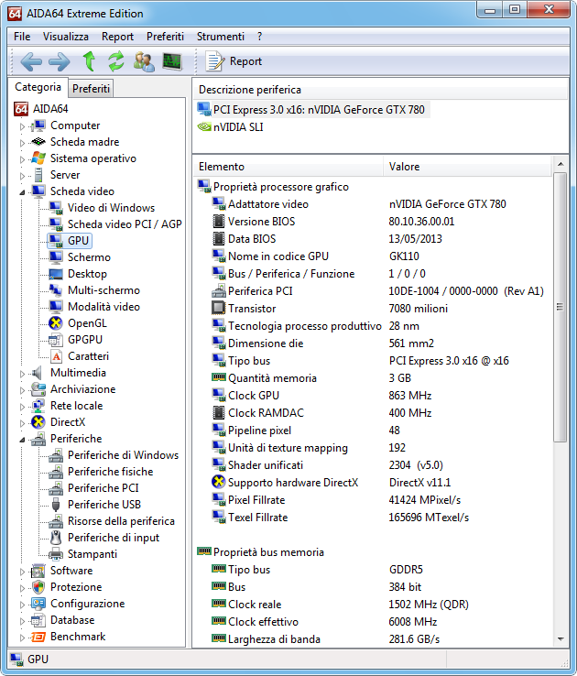The height and width of the screenshot is (676, 577).
Task: Select Periferiche fisiche tree item
Action: 110,471
